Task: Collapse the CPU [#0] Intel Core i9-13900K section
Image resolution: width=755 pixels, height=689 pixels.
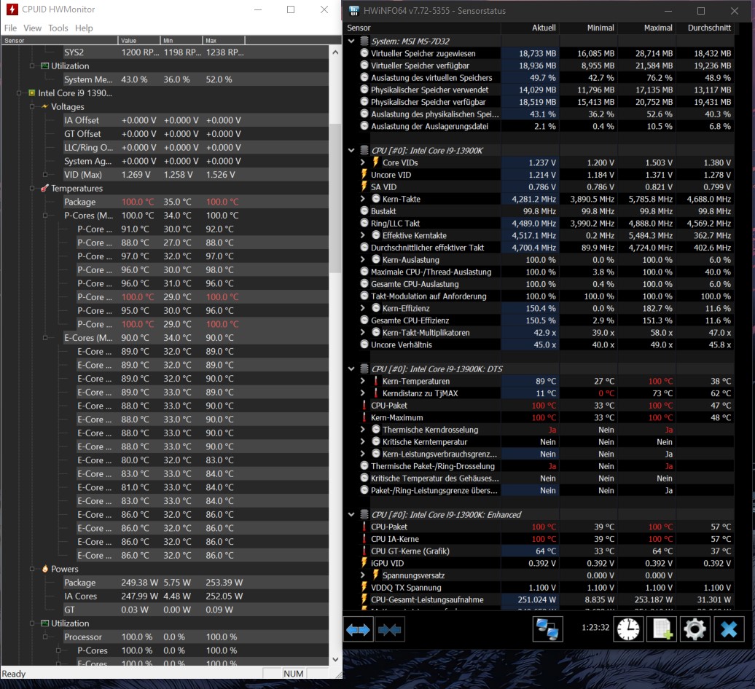Action: [351, 150]
